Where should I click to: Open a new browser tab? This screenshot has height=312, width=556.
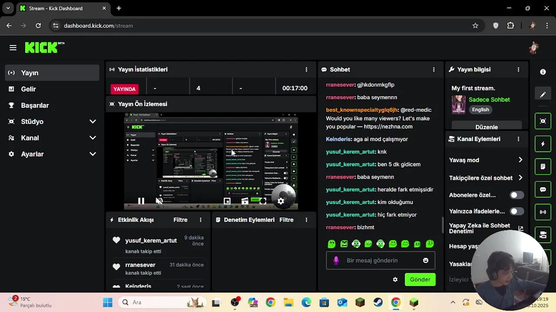click(119, 8)
